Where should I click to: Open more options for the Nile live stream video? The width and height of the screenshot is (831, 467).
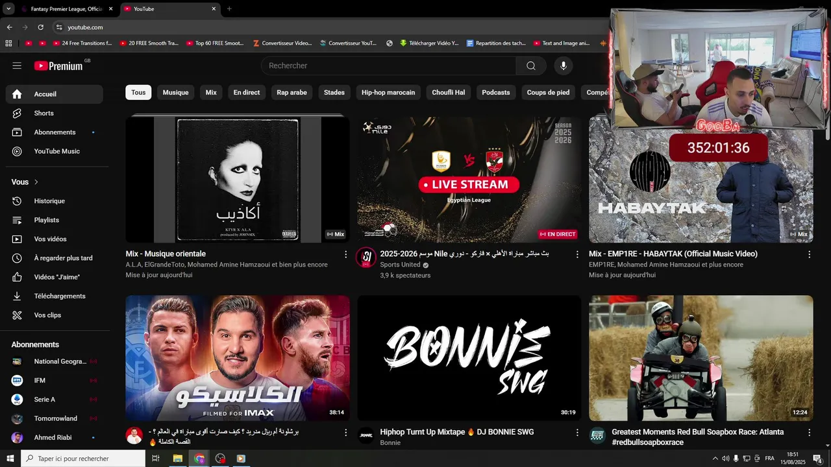click(577, 254)
